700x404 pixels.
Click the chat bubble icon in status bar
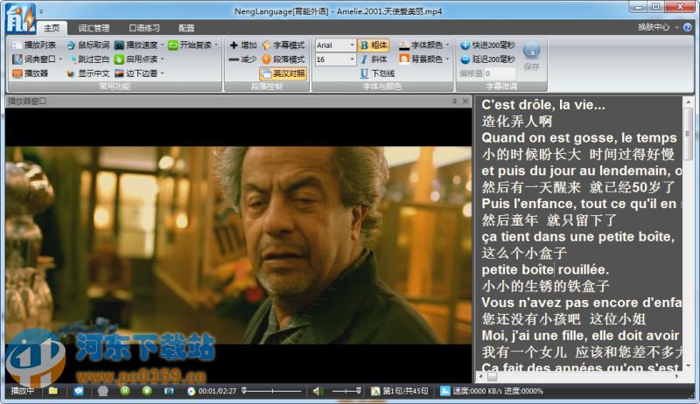79,391
